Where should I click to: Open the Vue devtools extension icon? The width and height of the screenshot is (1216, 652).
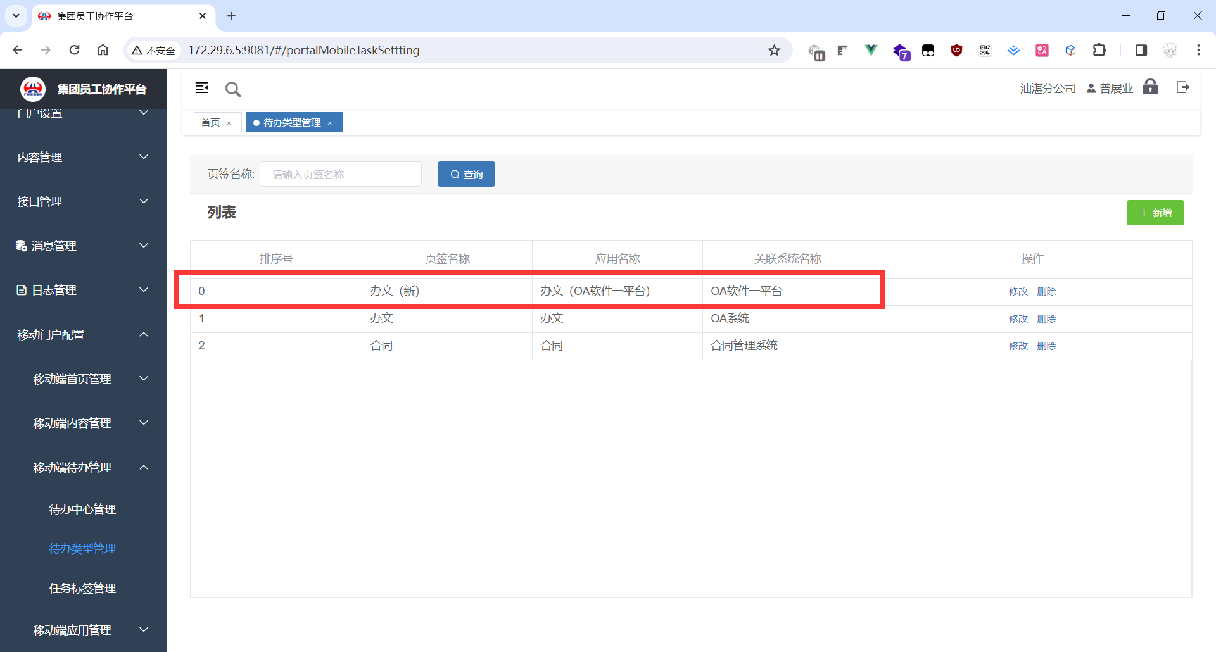tap(871, 50)
